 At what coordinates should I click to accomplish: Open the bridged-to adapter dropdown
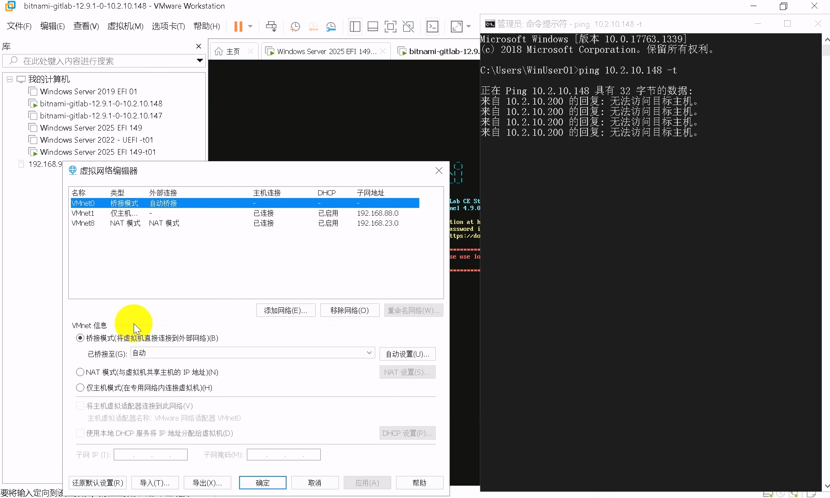(x=369, y=353)
